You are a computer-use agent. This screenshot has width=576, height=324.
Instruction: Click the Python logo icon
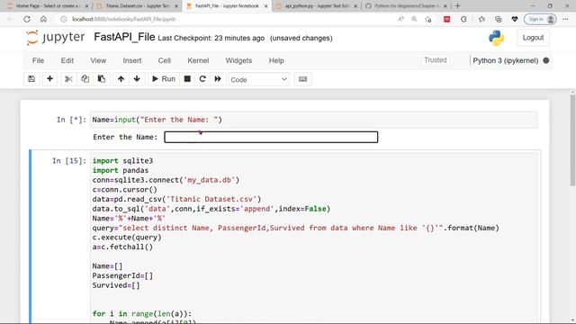pyautogui.click(x=497, y=38)
